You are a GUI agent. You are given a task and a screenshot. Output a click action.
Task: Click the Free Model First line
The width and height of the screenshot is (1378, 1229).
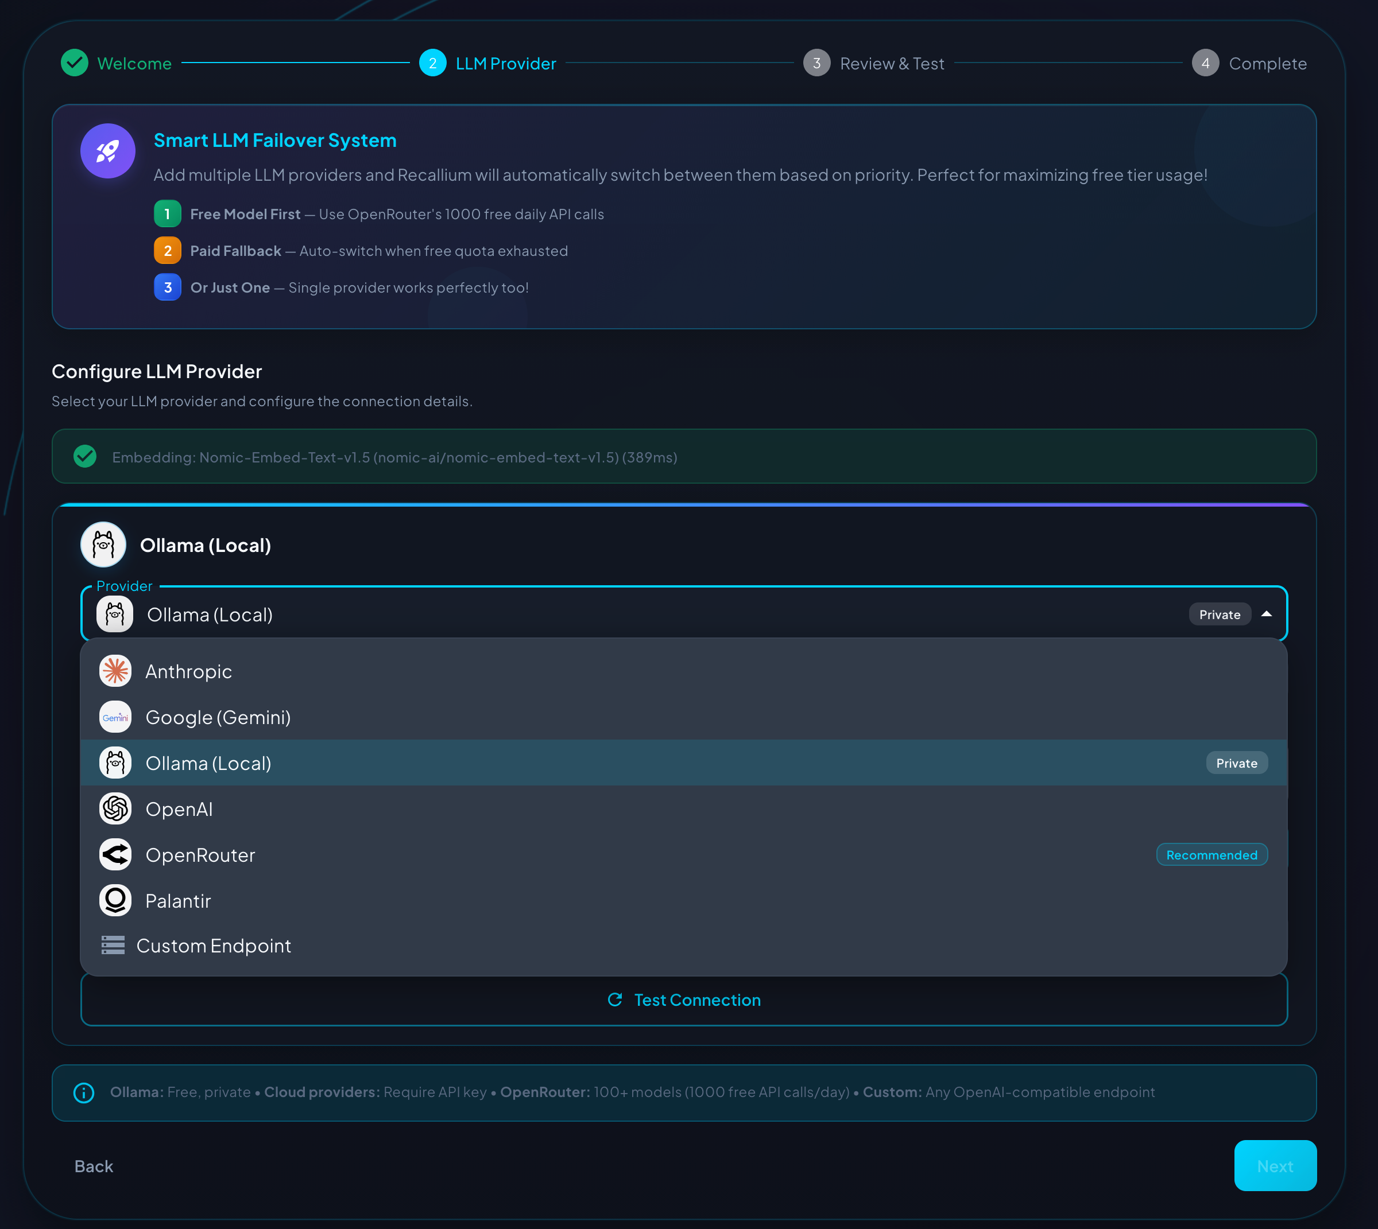pyautogui.click(x=397, y=214)
